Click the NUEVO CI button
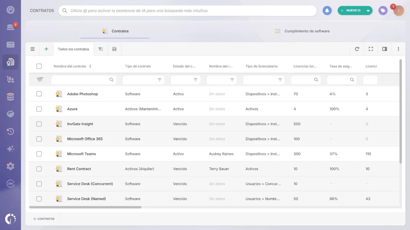 click(x=351, y=11)
